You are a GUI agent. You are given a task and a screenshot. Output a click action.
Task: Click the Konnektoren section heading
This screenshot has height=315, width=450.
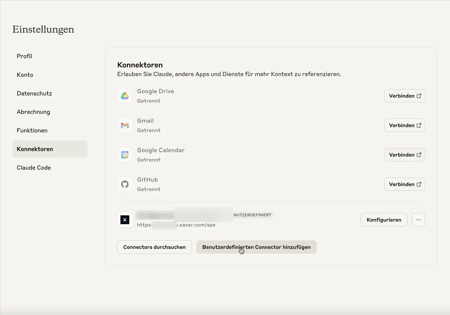[140, 65]
